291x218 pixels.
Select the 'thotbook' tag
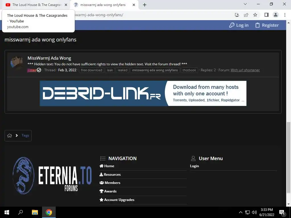[x=189, y=70]
